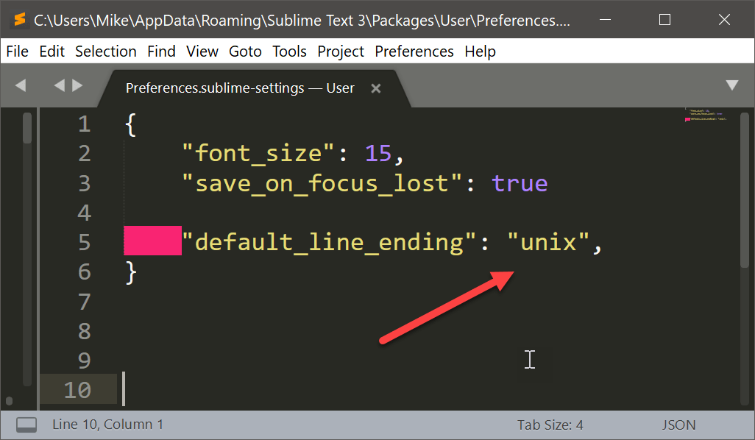Open the File menu
This screenshot has height=440, width=755.
(x=16, y=52)
